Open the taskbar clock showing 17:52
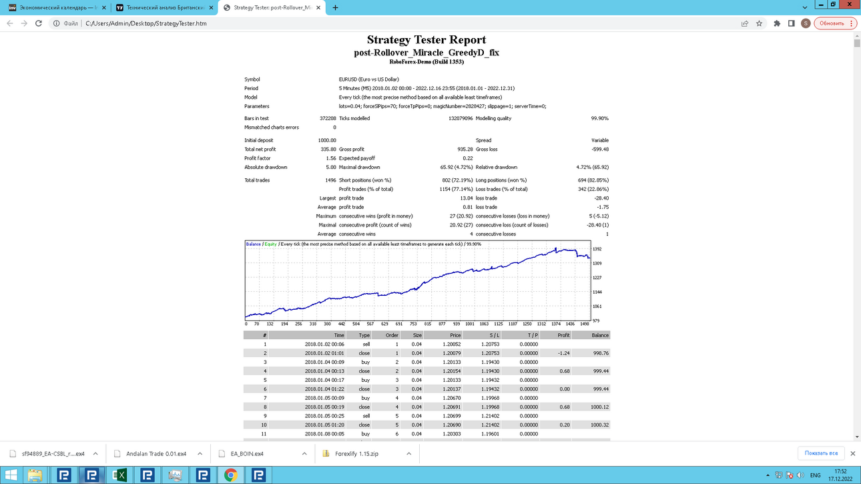 pyautogui.click(x=840, y=475)
